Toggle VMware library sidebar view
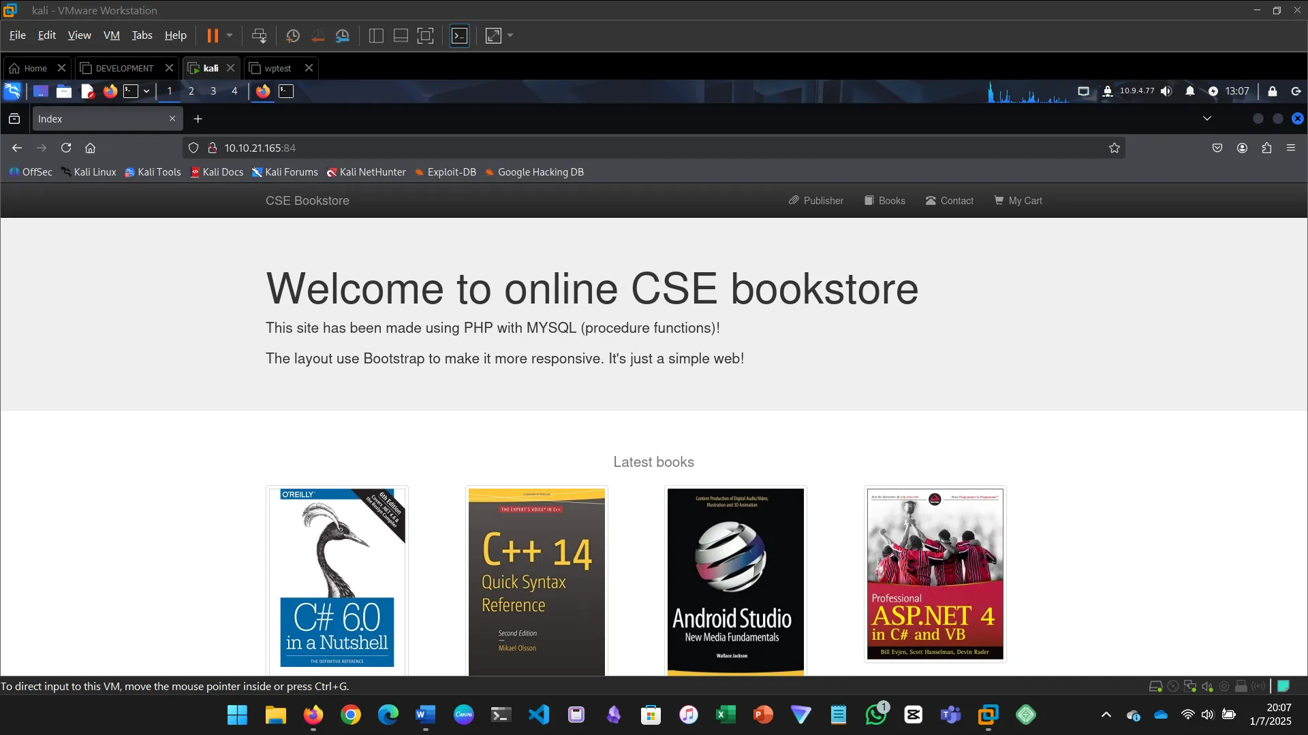This screenshot has height=735, width=1308. [x=376, y=35]
